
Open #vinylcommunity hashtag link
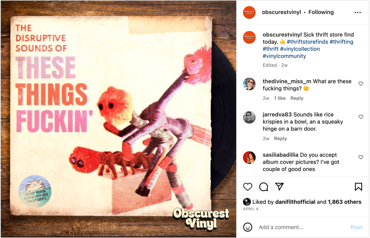click(284, 56)
